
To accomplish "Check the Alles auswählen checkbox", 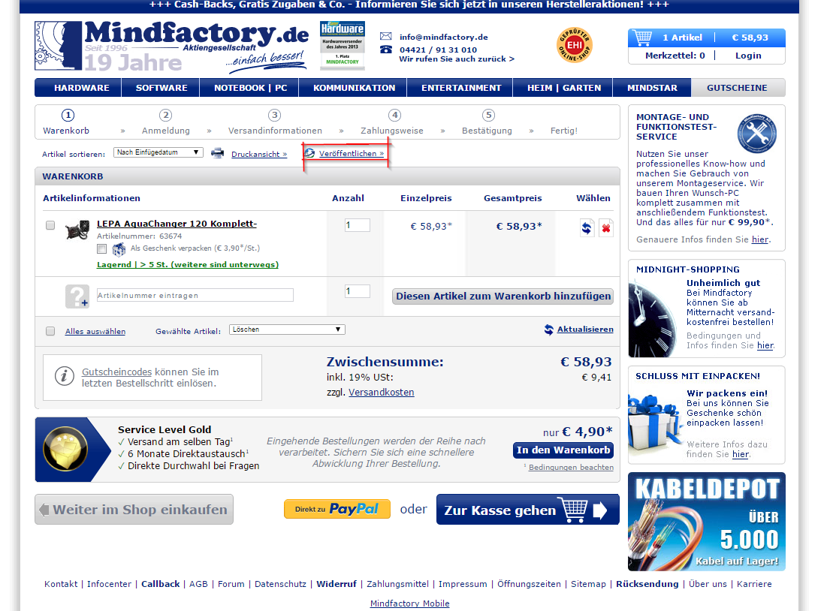I will tap(50, 331).
